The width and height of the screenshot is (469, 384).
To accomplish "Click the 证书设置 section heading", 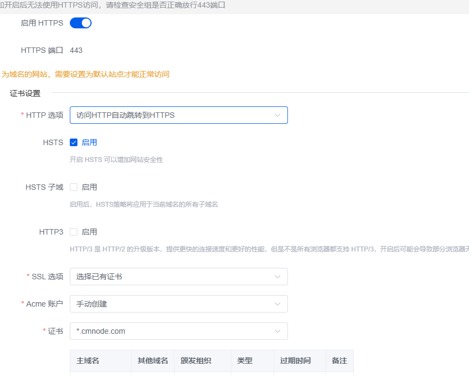I will pyautogui.click(x=25, y=93).
